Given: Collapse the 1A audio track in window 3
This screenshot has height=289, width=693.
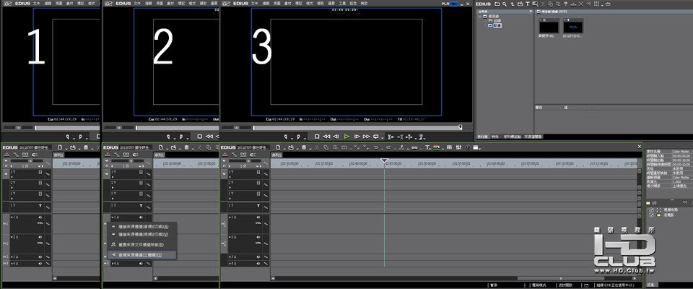Looking at the screenshot, I should (x=230, y=217).
